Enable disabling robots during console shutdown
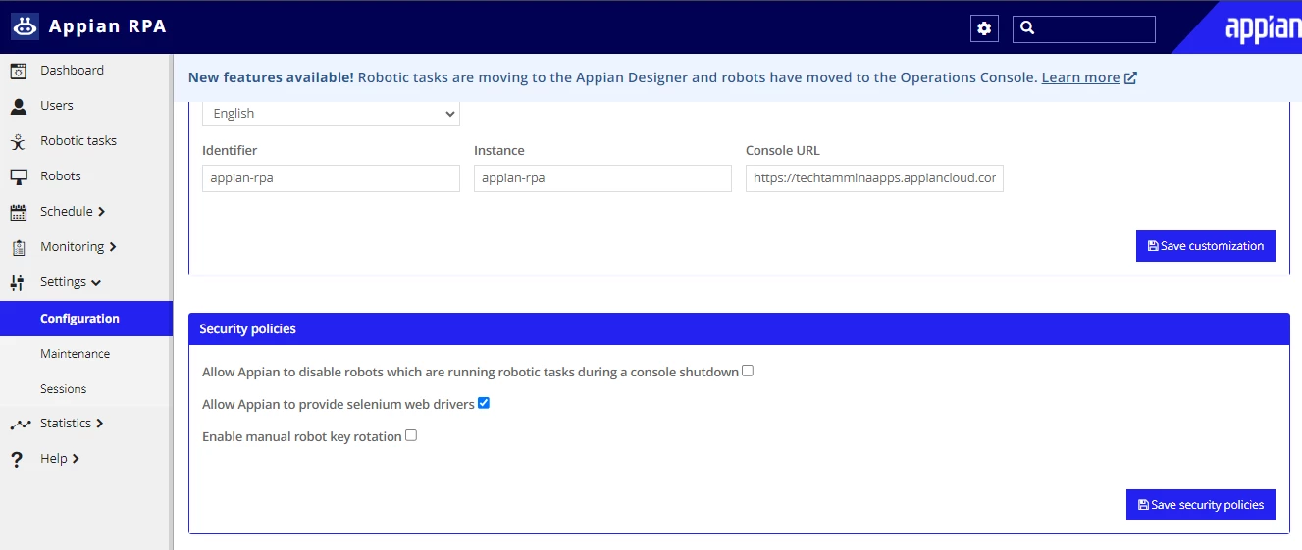Viewport: 1302px width, 550px height. coord(748,371)
